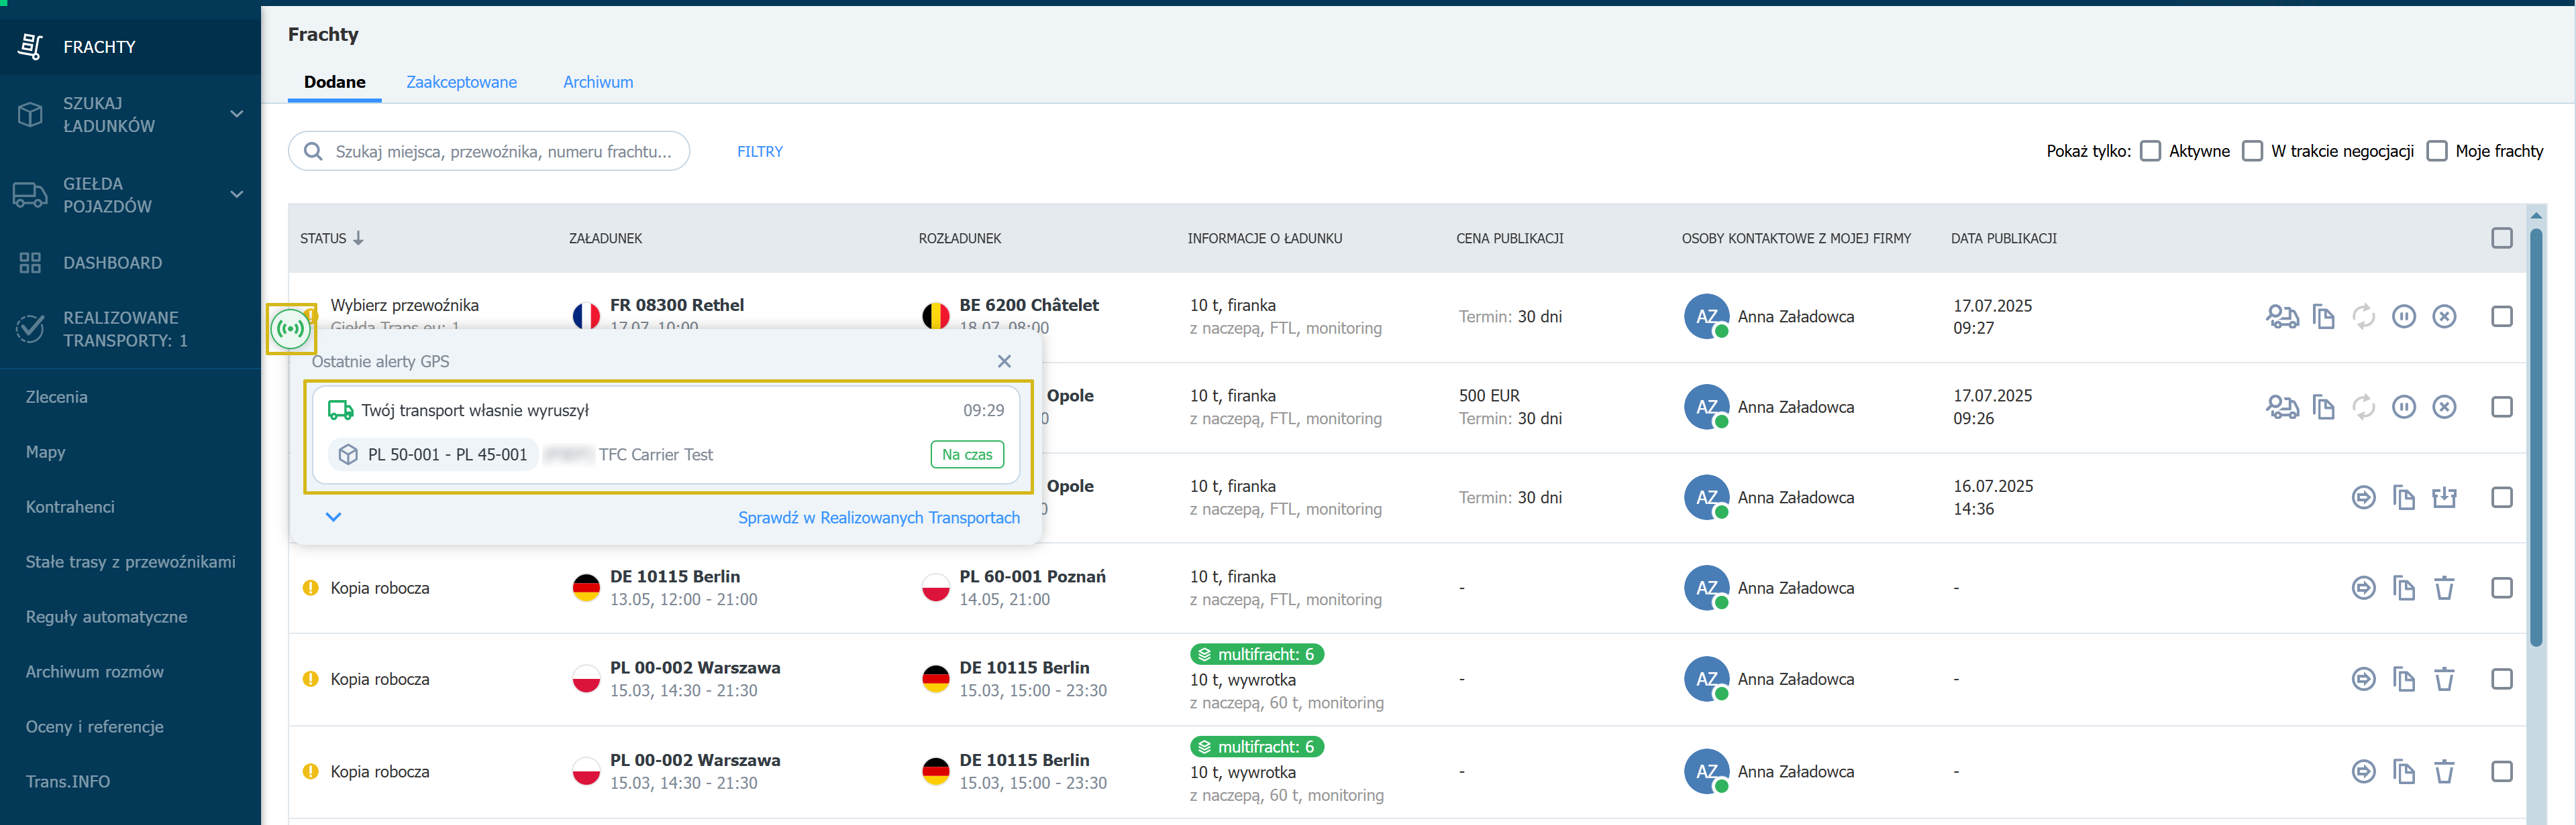The image size is (2576, 825).
Task: Expand the SZUKAJ ŁADUNKÓW chevron
Action: tap(237, 114)
